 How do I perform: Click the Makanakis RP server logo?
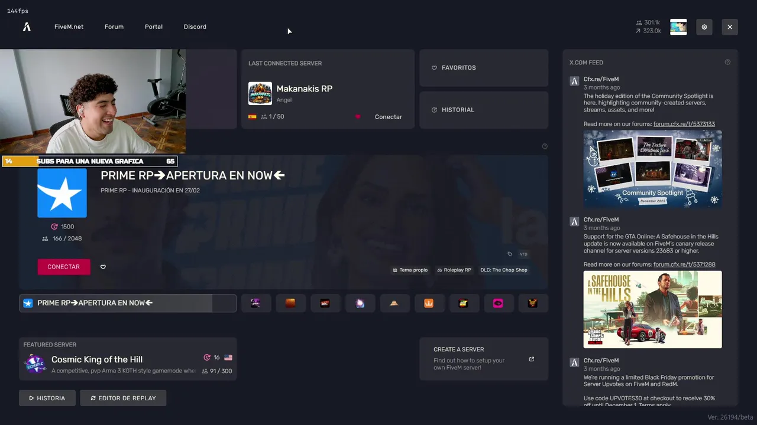pyautogui.click(x=260, y=93)
